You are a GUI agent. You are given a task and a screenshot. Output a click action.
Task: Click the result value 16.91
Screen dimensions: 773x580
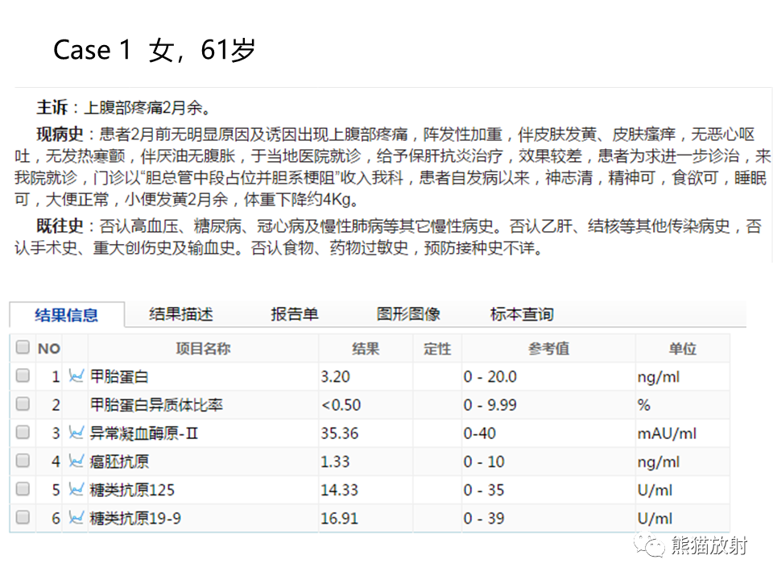[340, 518]
